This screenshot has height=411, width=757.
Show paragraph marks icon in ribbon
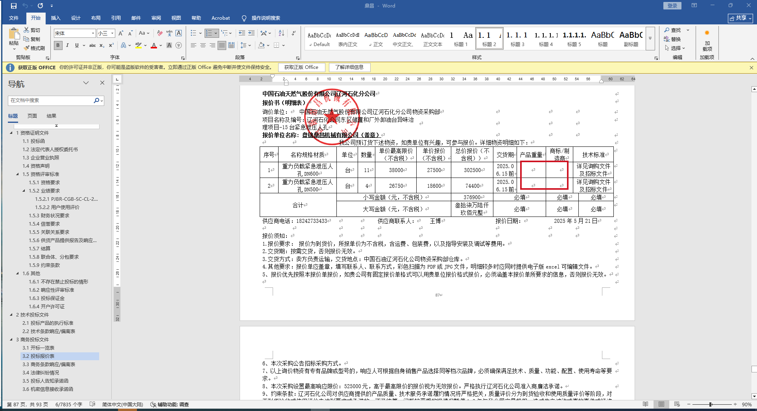[x=294, y=33]
